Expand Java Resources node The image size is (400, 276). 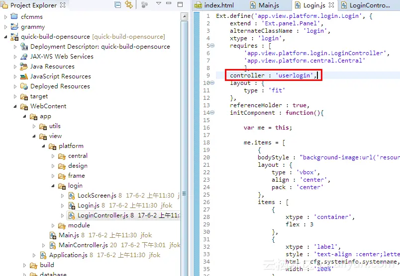(15, 67)
